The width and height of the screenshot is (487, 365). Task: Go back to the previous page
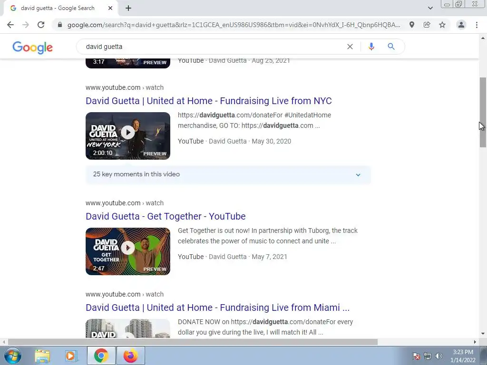point(10,25)
